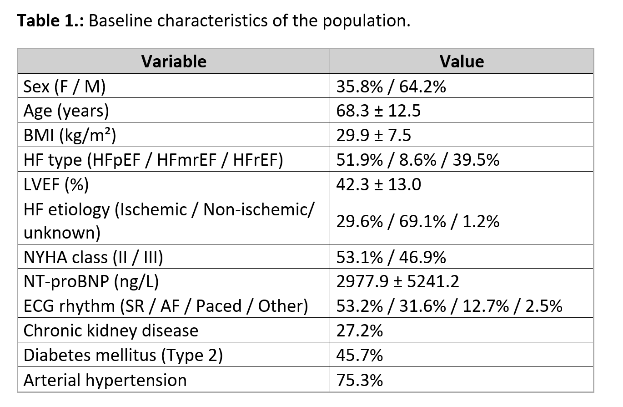Screen dimensions: 623x407
Task: Select the ECG rhythm row label
Action: 166,306
